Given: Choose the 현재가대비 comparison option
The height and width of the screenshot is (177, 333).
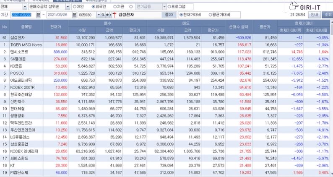Looking at the screenshot, I should 181,15.
